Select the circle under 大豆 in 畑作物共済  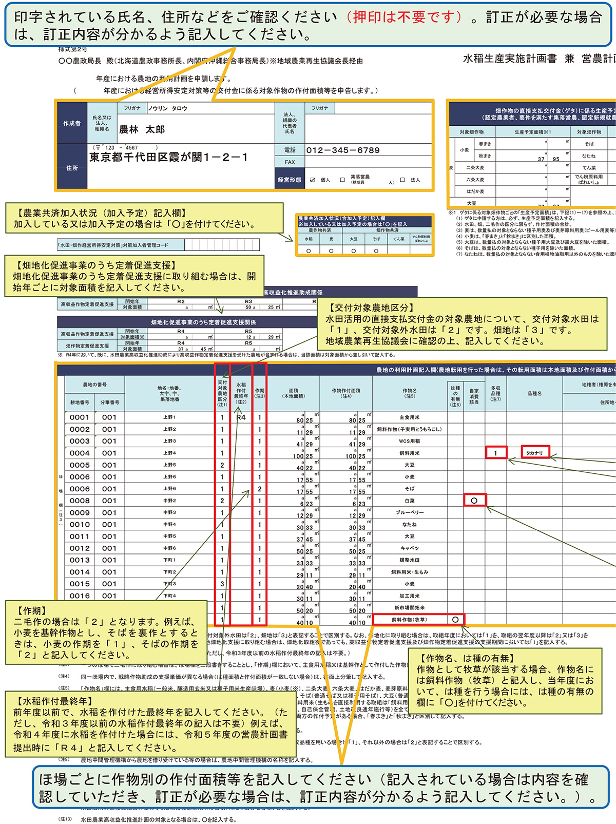(x=354, y=251)
